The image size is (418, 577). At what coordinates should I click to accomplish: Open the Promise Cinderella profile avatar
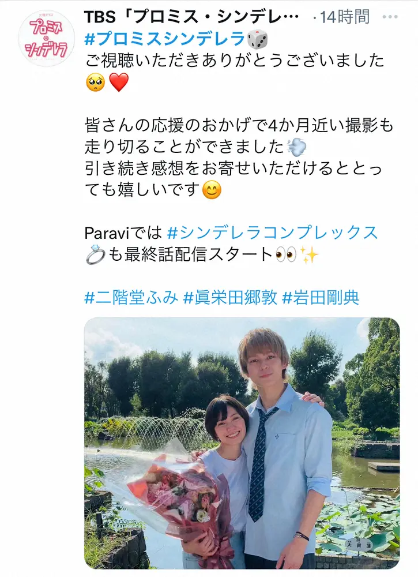46,38
